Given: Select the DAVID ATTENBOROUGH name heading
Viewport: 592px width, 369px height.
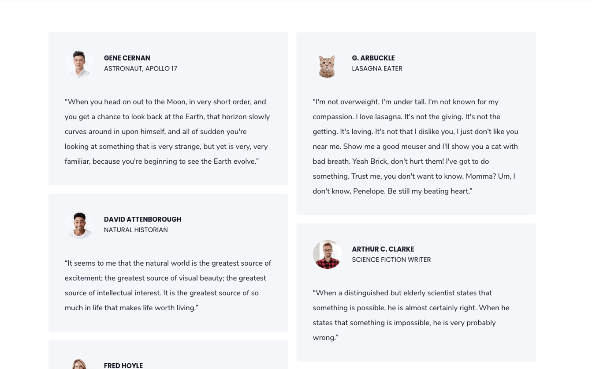Looking at the screenshot, I should (143, 219).
